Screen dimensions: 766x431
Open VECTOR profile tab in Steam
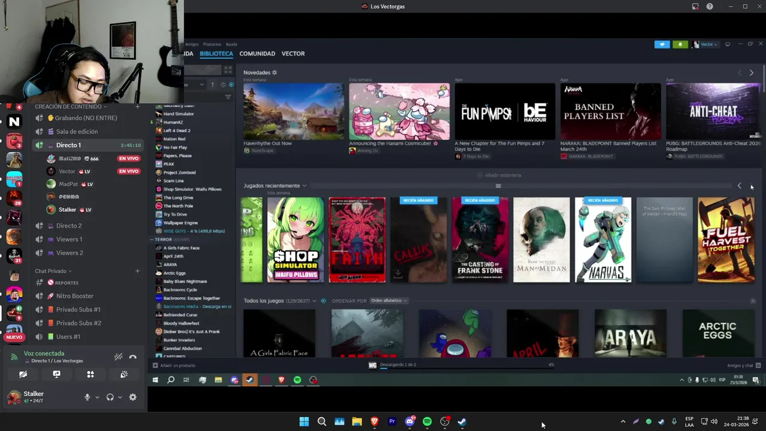click(293, 54)
